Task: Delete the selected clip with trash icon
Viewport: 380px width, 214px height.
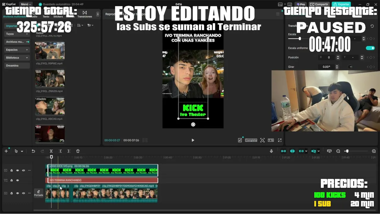Action: pyautogui.click(x=78, y=151)
